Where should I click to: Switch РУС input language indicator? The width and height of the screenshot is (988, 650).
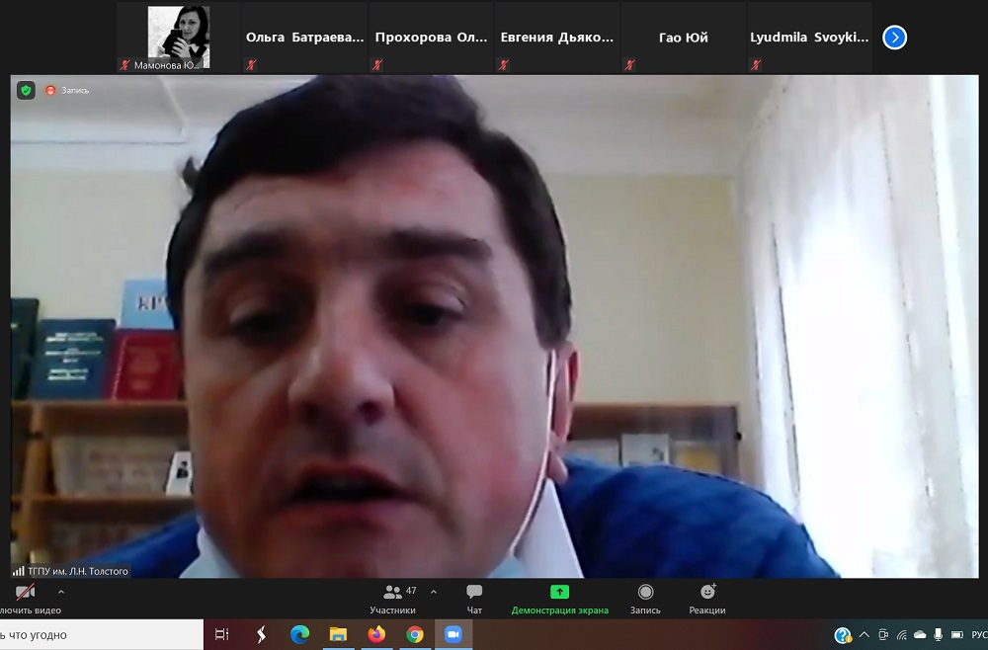(979, 635)
